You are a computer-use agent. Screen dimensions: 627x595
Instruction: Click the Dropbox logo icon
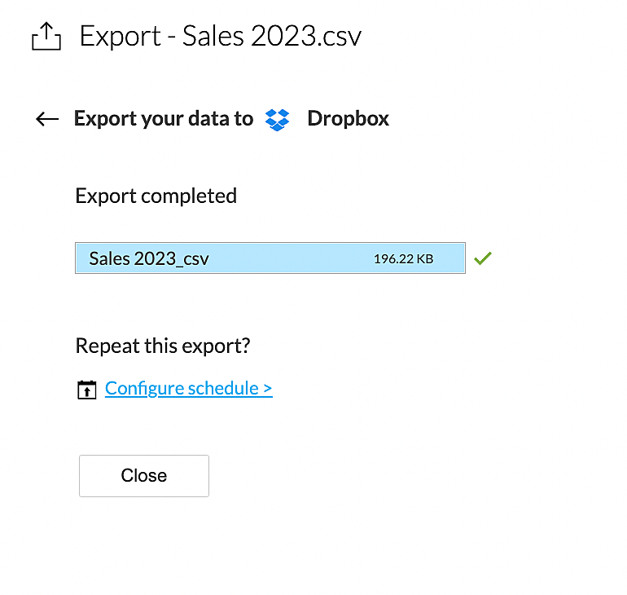[277, 120]
